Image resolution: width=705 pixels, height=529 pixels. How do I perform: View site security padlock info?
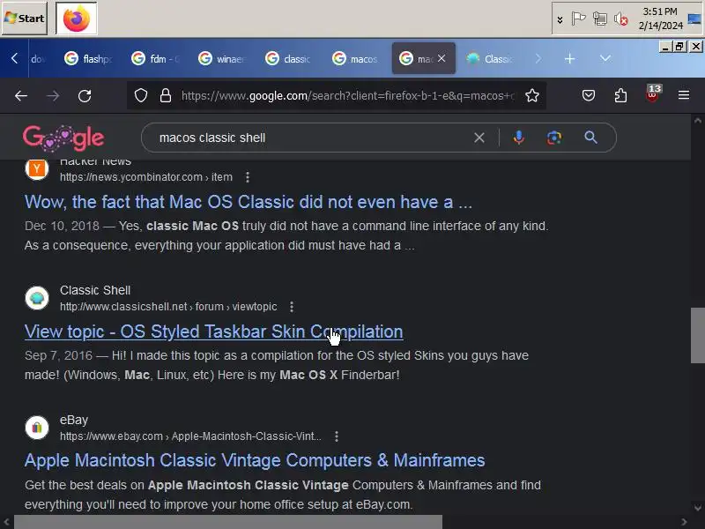coord(166,95)
